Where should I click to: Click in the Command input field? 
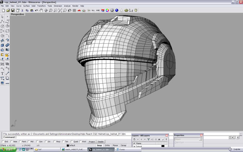74,137
